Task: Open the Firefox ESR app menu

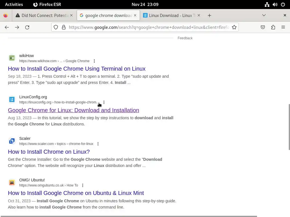Action: (47, 5)
